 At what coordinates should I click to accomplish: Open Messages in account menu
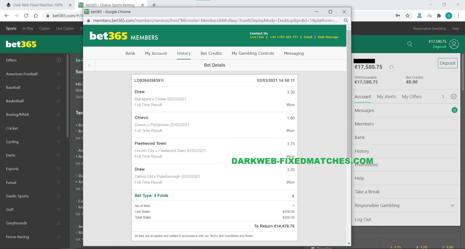click(x=364, y=110)
